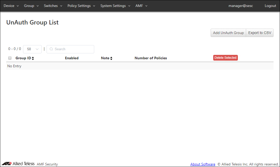Toggle the select-all checkbox in table header
The height and width of the screenshot is (167, 280).
10,58
